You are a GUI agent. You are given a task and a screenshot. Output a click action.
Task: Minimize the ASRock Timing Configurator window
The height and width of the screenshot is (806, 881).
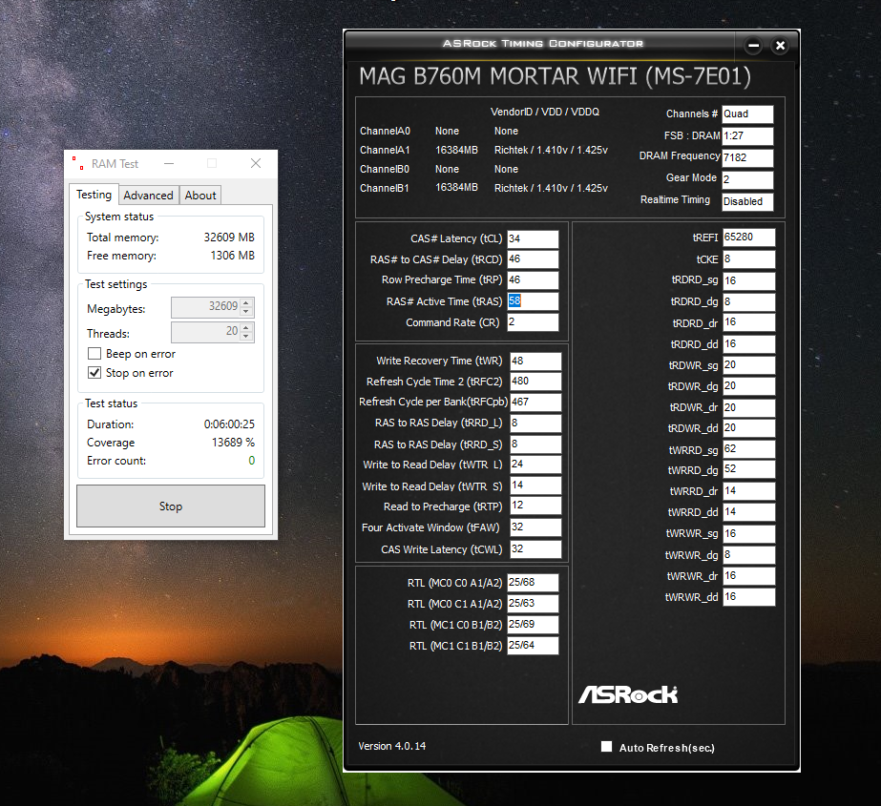point(753,46)
